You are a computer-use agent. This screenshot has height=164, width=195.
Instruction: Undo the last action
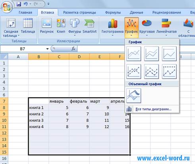(25, 4)
